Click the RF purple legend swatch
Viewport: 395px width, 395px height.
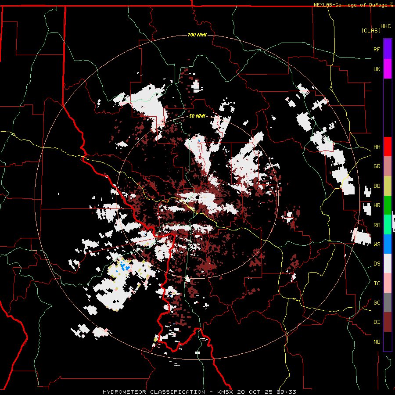tap(388, 49)
